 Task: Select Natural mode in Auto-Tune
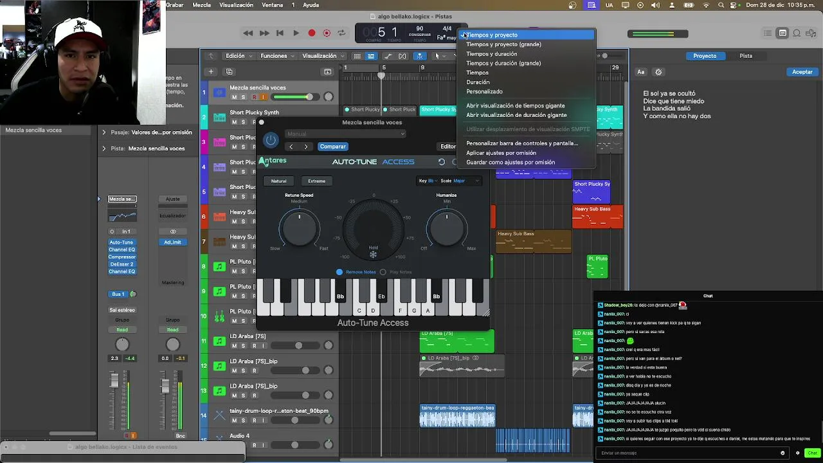[x=278, y=181]
